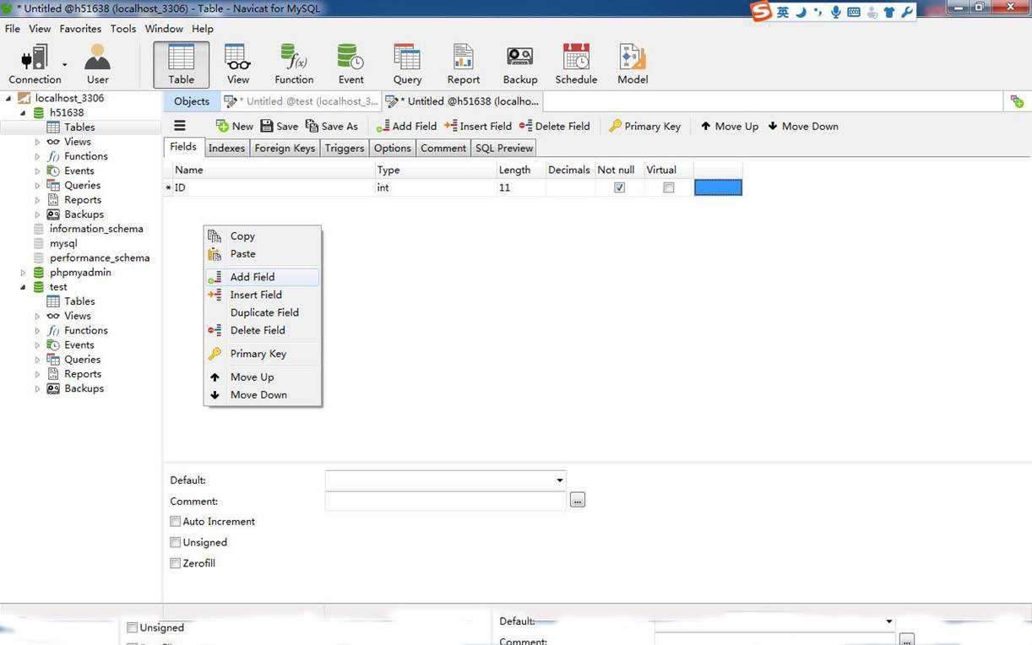Choose Primary Key in the context menu
Image resolution: width=1032 pixels, height=645 pixels.
tap(262, 354)
